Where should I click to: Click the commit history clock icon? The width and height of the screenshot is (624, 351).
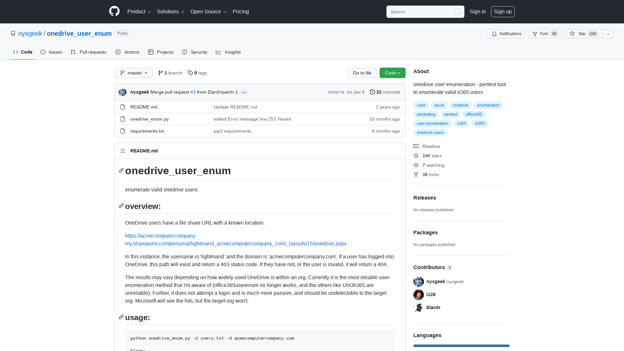[x=372, y=92]
